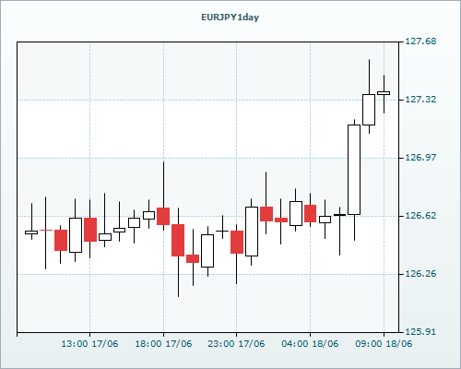Select the 126.26 price axis label
Viewport: 461px width, 369px height.
coord(420,274)
